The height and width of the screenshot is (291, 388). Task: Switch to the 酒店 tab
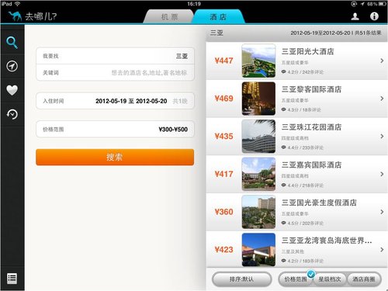coord(218,17)
